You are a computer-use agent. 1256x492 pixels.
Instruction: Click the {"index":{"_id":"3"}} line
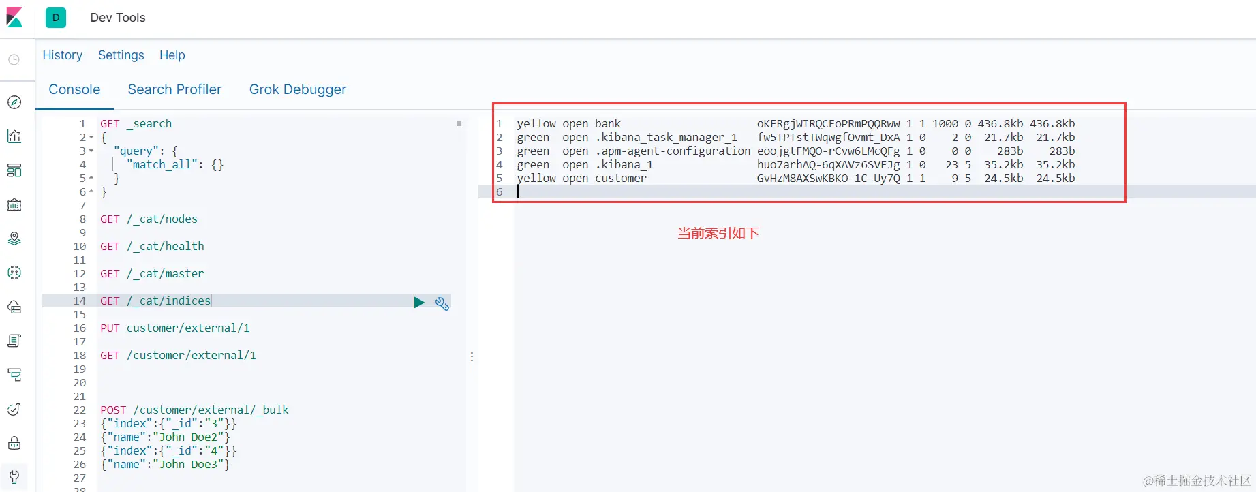coord(168,424)
